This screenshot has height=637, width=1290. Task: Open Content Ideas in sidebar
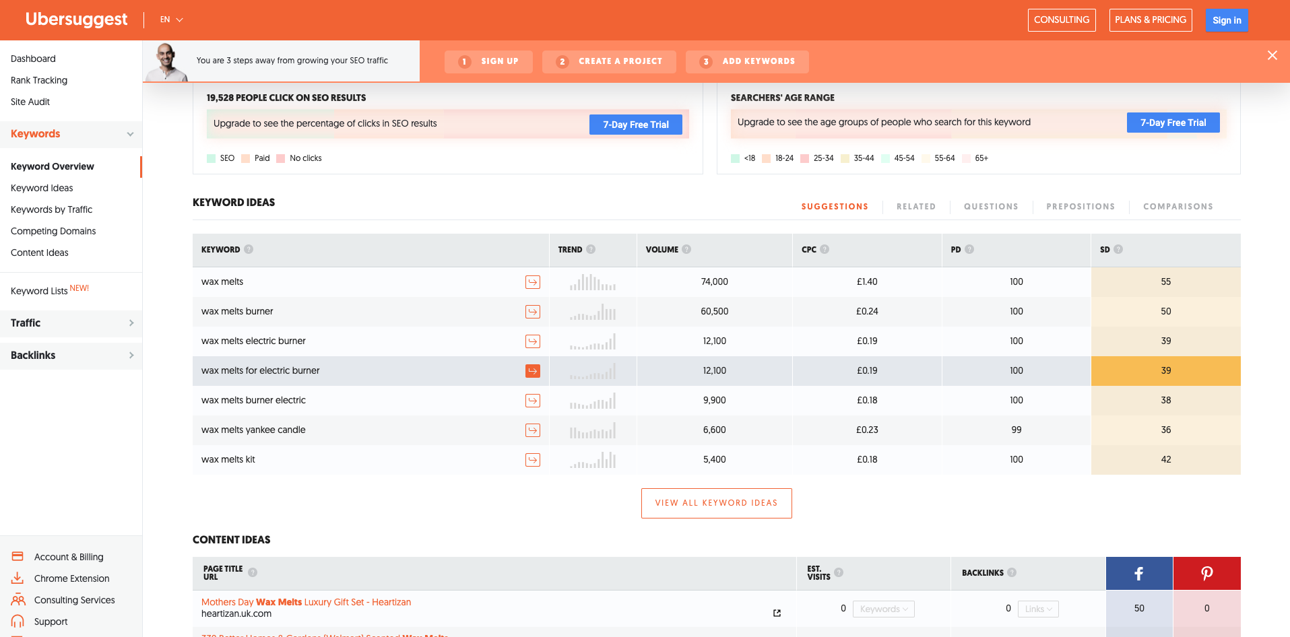click(40, 253)
